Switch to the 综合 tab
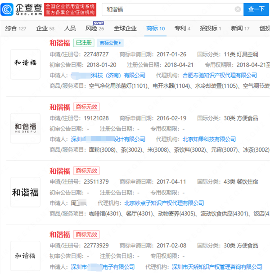270x274 pixels. pyautogui.click(x=15, y=28)
